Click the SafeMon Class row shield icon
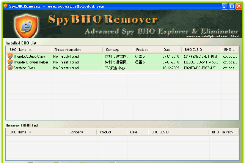 (x=10, y=68)
